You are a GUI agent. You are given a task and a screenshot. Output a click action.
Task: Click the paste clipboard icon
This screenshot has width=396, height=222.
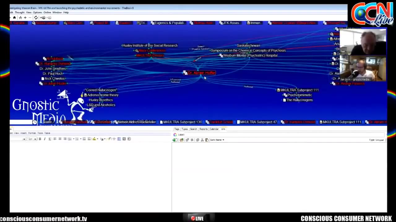coord(207,140)
